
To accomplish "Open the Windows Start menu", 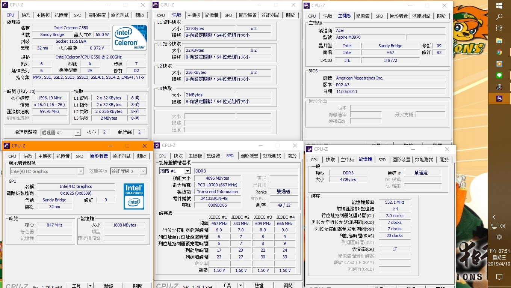I will tap(499, 6).
